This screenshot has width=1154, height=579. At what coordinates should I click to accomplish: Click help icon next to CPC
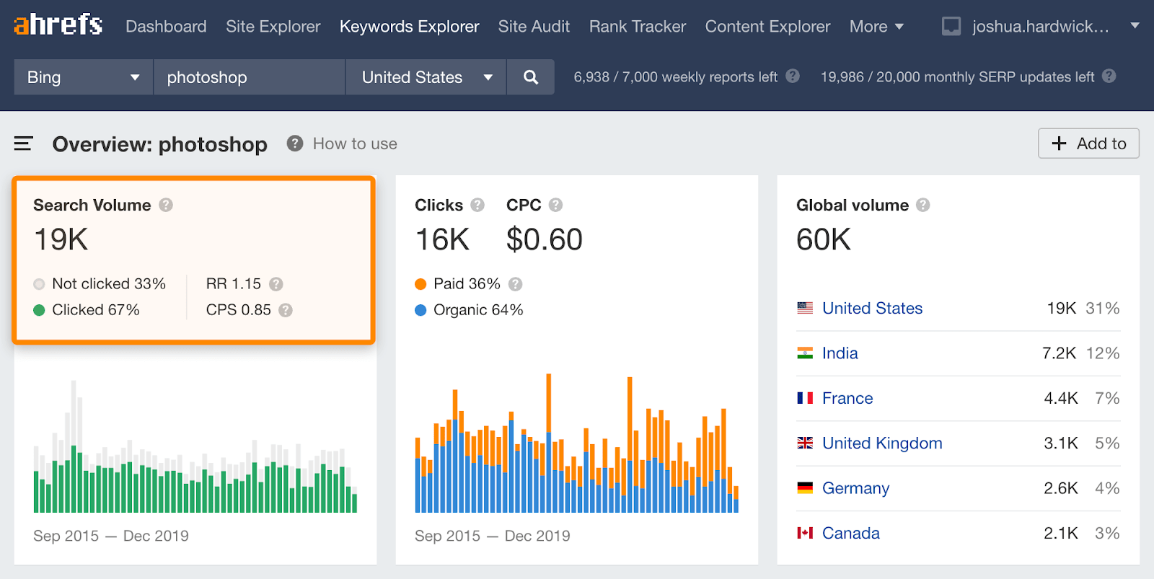(x=555, y=205)
